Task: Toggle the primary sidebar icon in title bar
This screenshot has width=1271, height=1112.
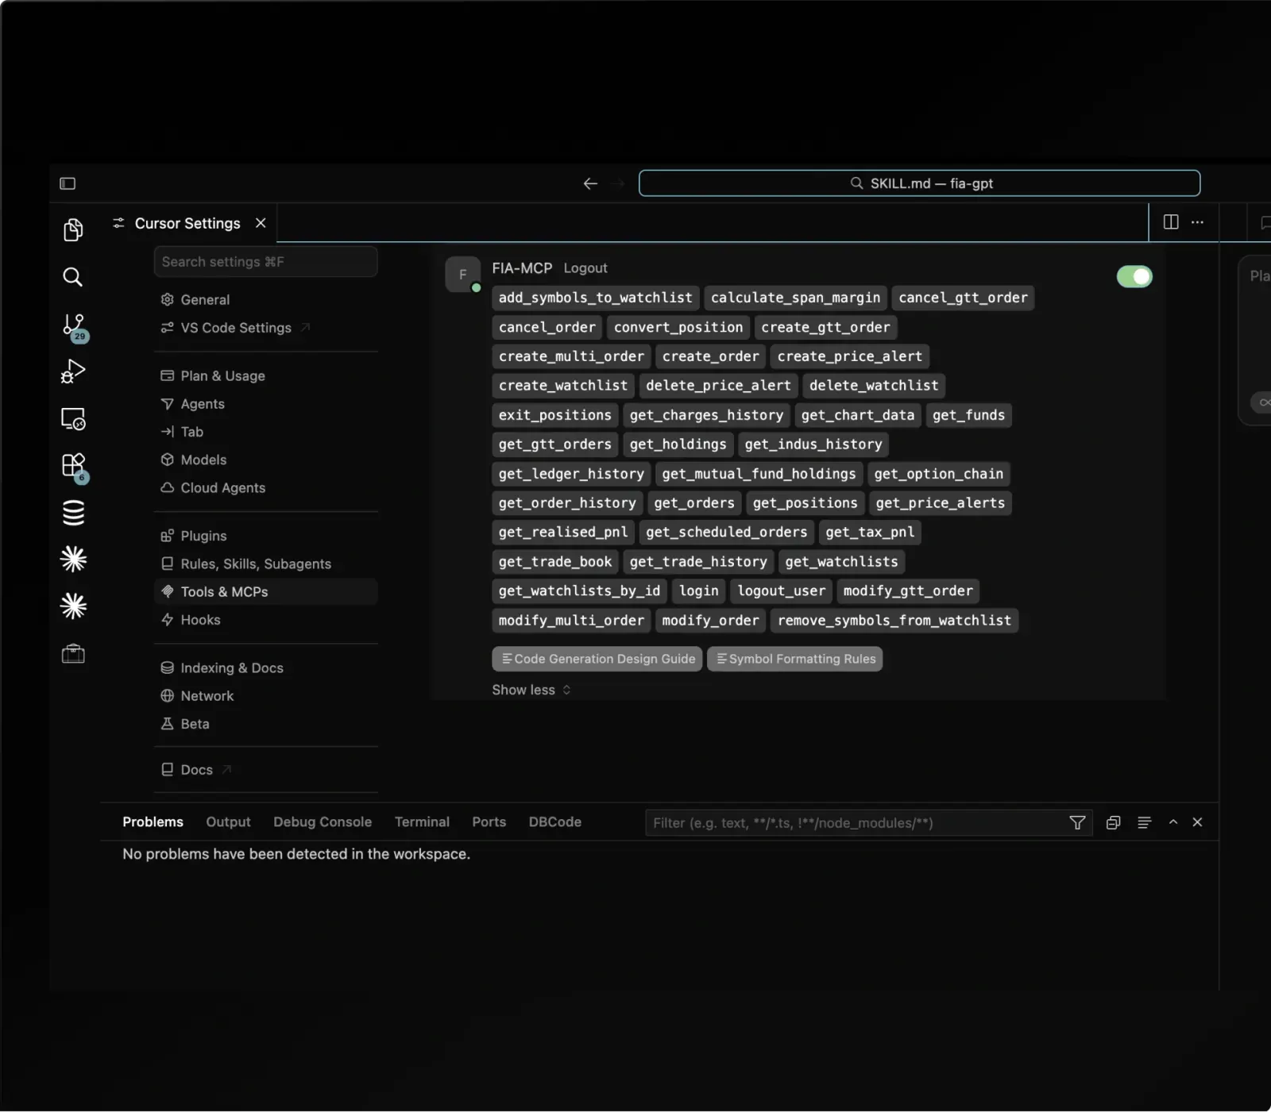Action: [68, 183]
